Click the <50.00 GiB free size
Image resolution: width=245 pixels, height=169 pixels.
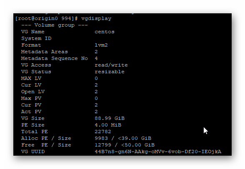[138, 145]
